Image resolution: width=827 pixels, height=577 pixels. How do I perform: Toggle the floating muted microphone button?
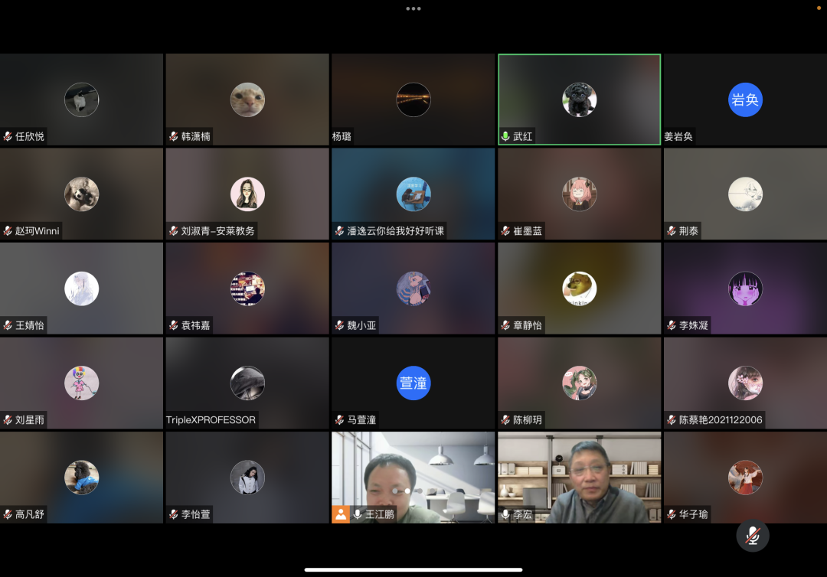[753, 536]
